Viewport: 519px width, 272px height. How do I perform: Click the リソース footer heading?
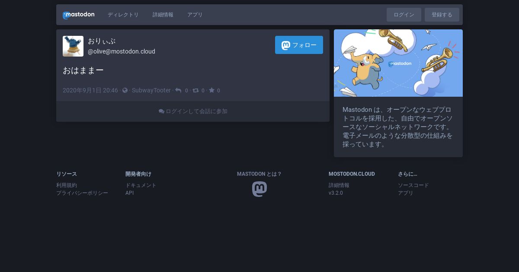pyautogui.click(x=67, y=174)
